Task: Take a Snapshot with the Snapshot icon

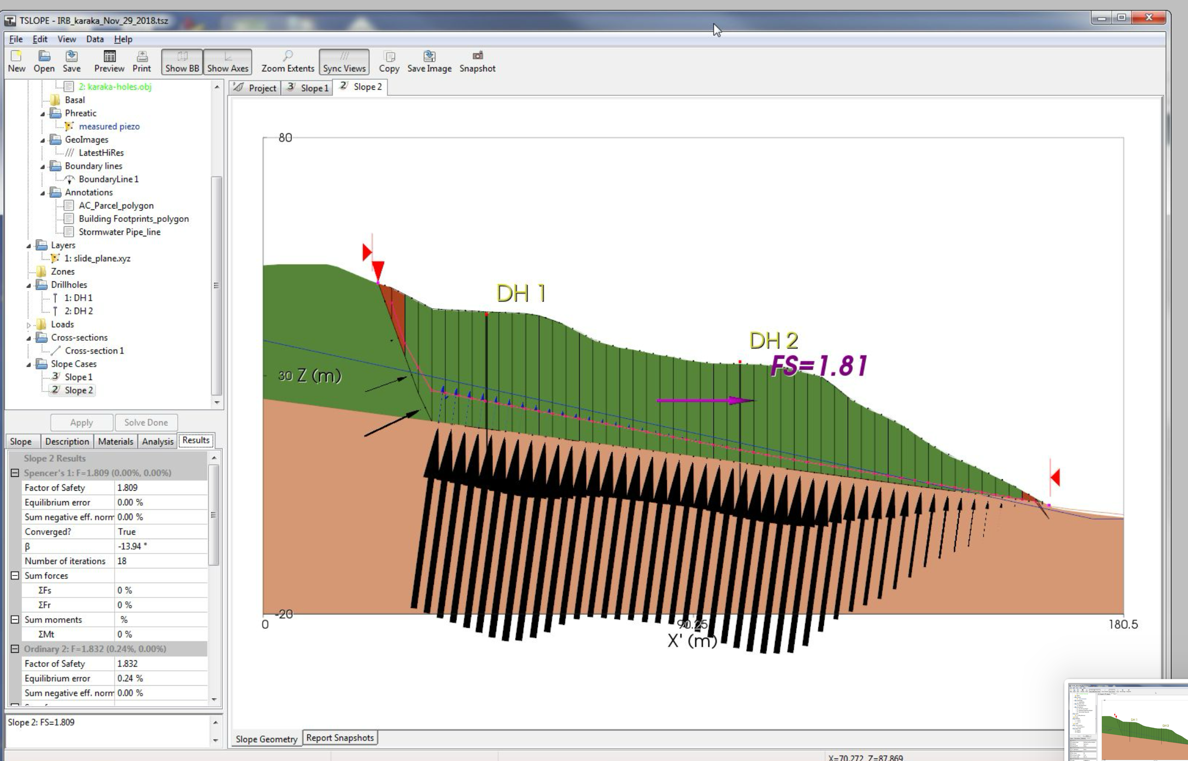Action: point(477,60)
